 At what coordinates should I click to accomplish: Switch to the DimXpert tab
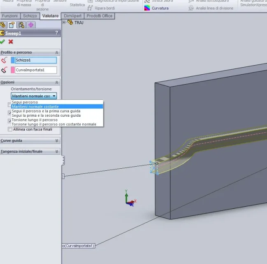pyautogui.click(x=73, y=16)
